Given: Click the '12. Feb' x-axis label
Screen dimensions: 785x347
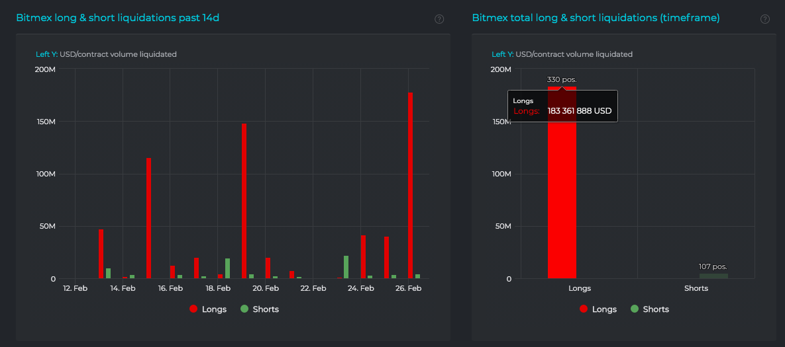Looking at the screenshot, I should tap(75, 289).
